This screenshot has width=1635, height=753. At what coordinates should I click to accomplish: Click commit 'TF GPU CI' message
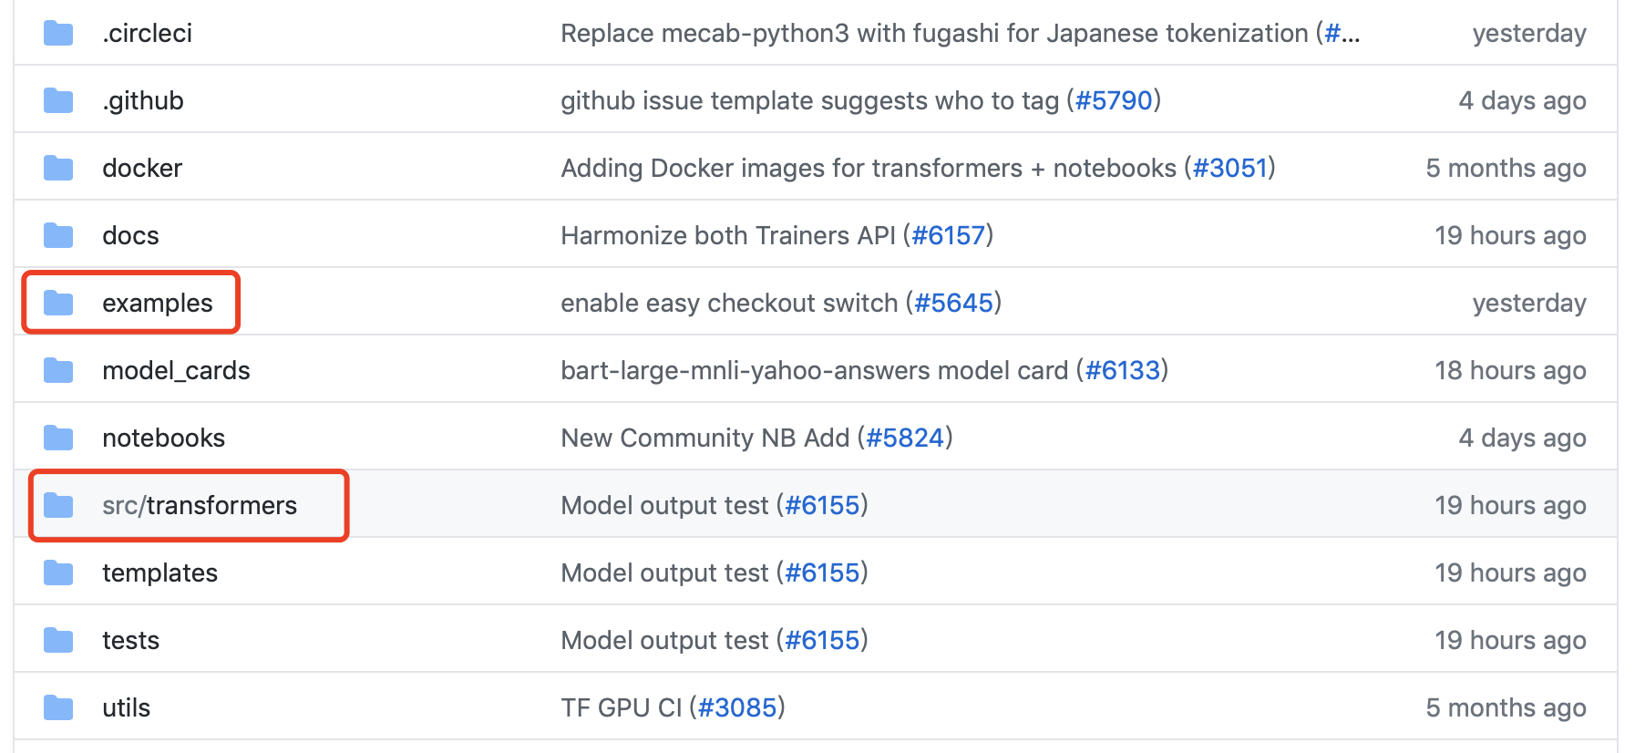click(x=622, y=708)
